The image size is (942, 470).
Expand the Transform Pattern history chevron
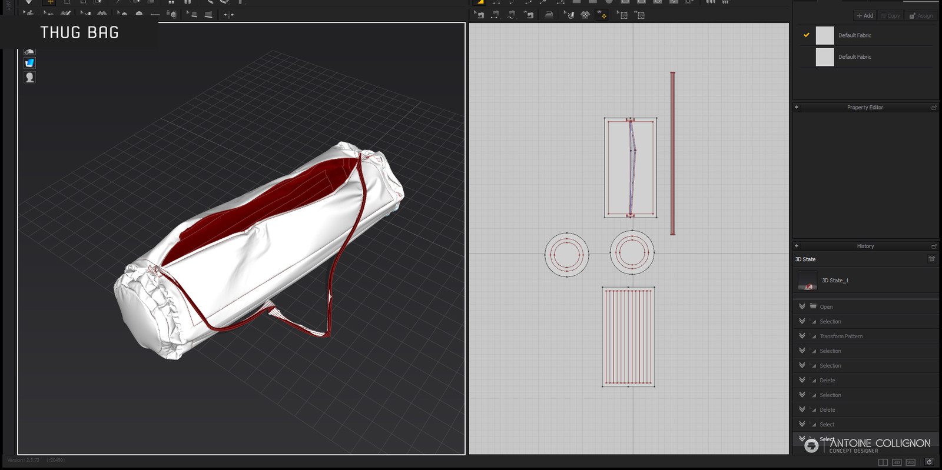pos(802,336)
